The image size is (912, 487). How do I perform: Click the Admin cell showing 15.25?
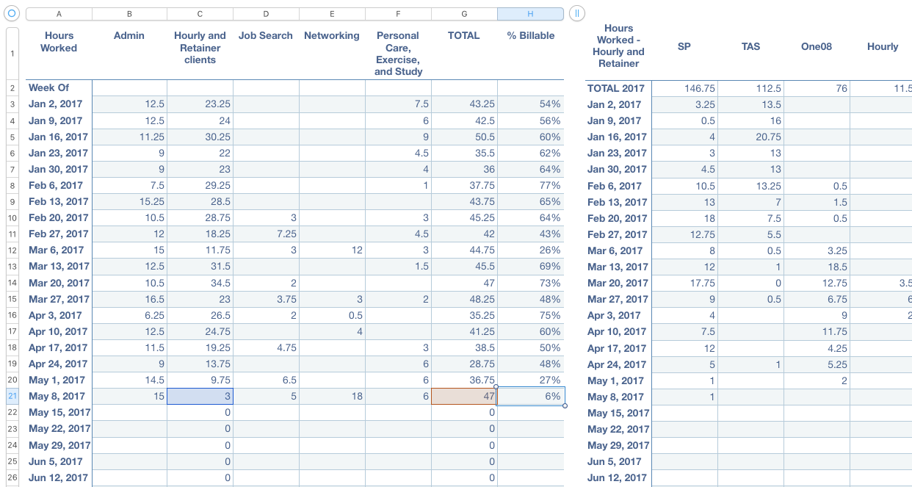[x=129, y=201]
